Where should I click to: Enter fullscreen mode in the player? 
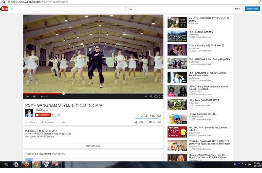click(161, 96)
